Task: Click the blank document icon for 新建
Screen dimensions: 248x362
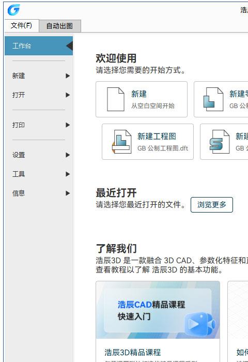Action: (116, 99)
